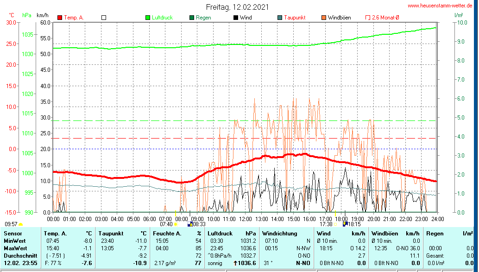479x272 pixels.
Task: Select the black Wind legend square
Action: 236,18
